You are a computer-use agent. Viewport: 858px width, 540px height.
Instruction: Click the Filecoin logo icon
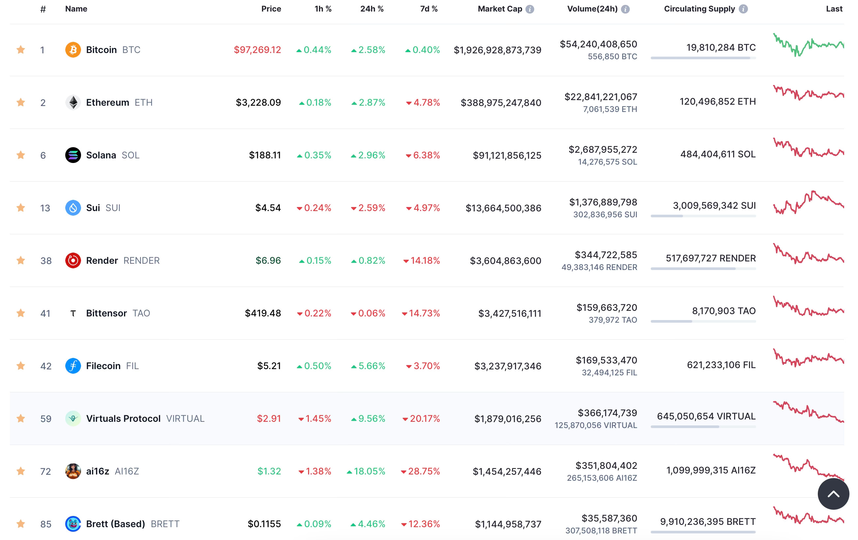tap(73, 366)
